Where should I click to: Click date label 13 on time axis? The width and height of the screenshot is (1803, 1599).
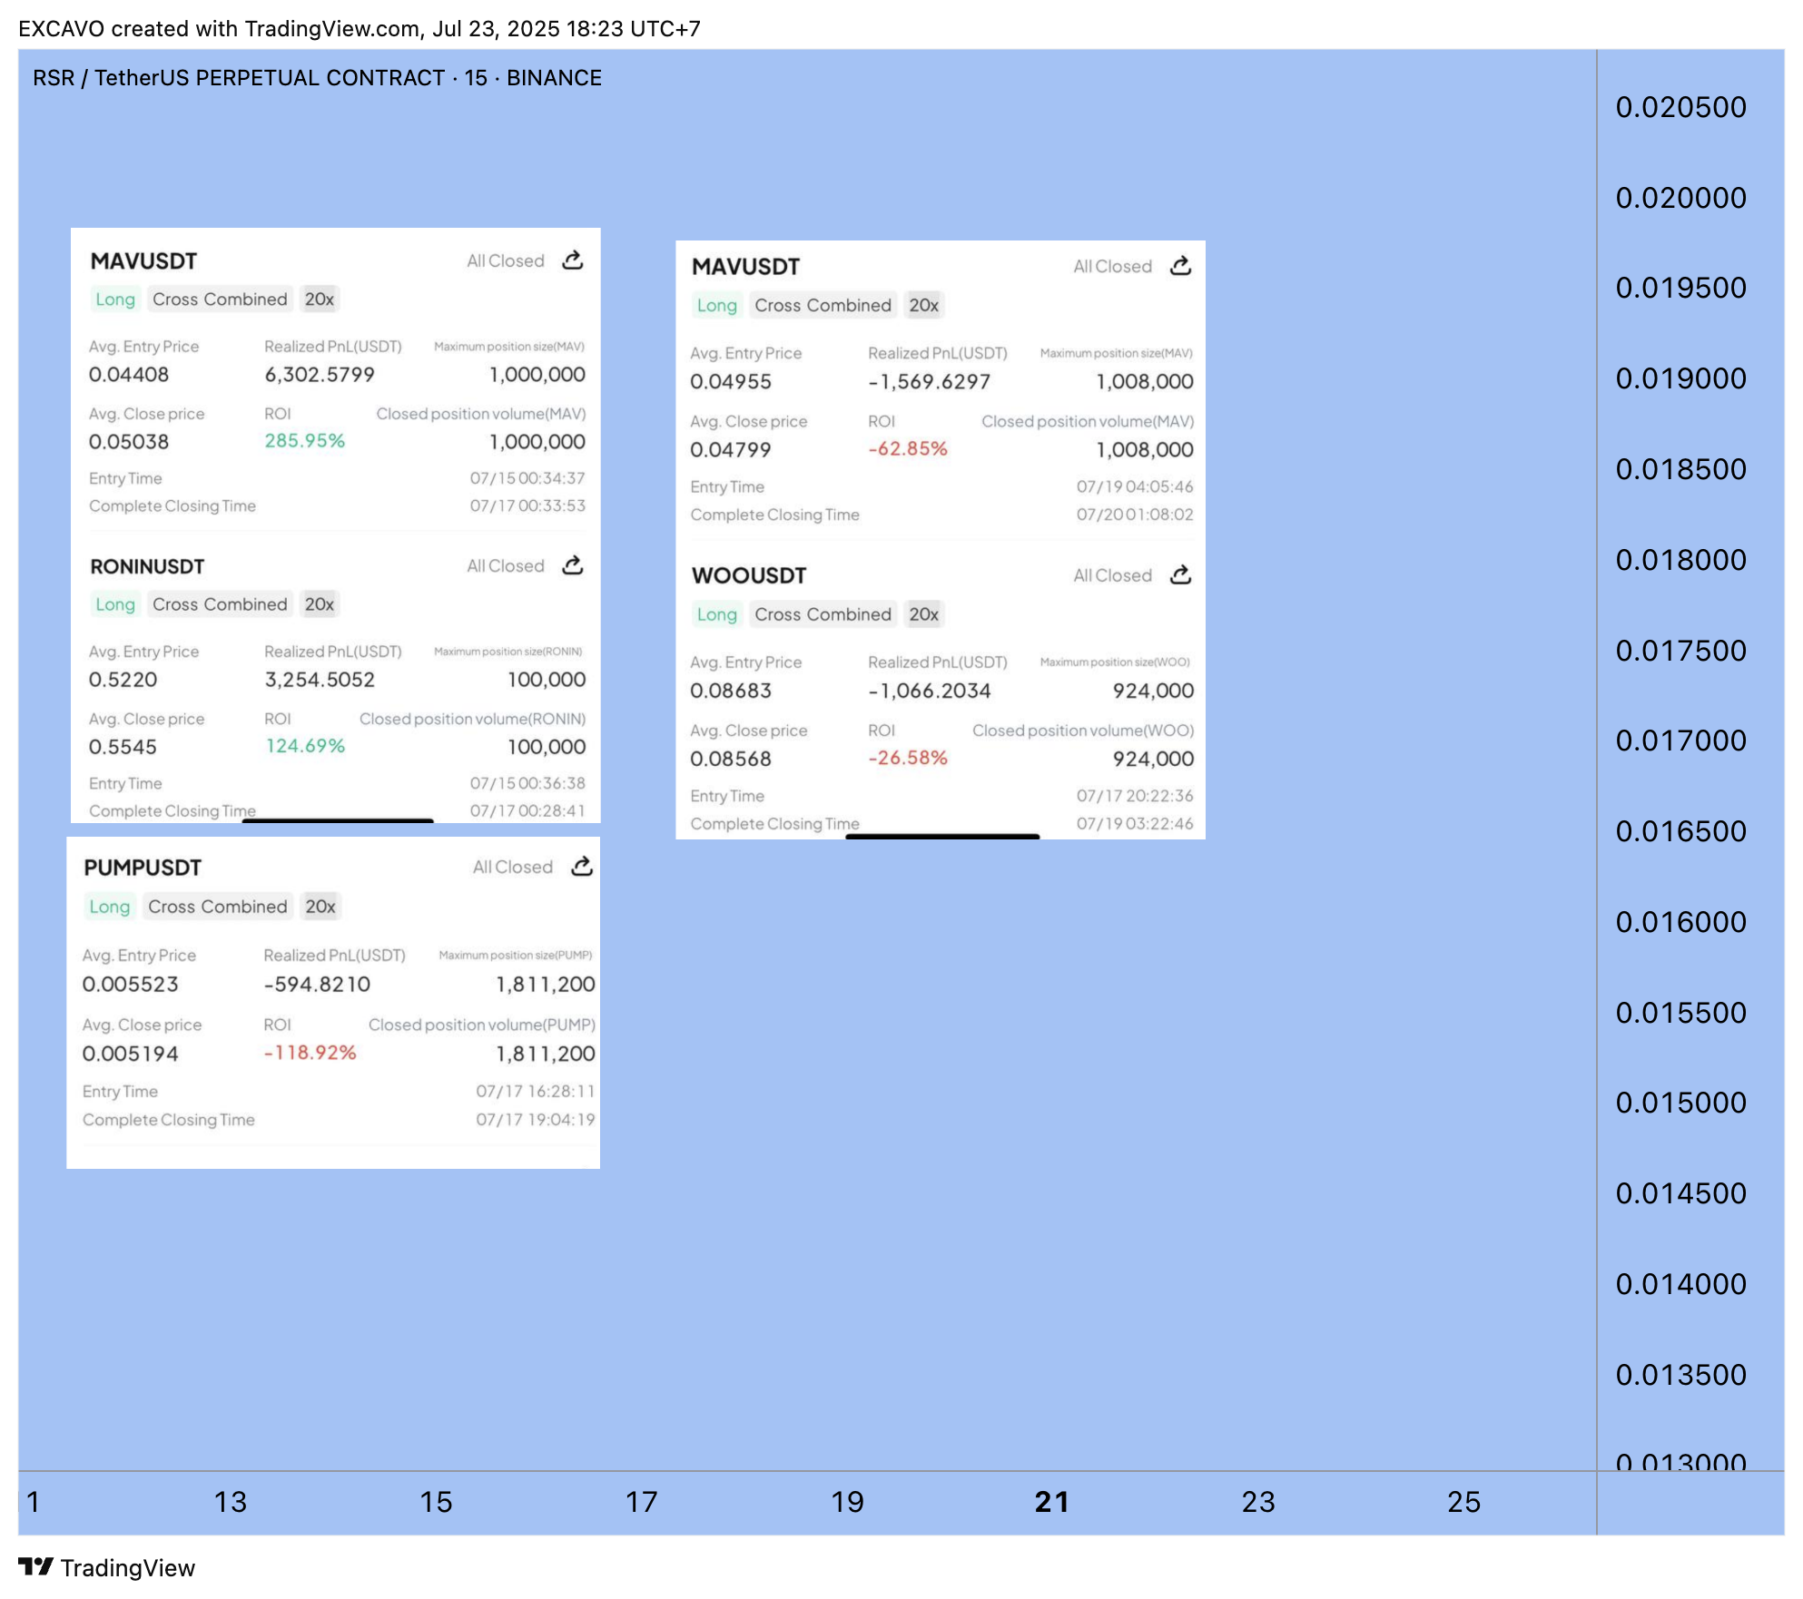point(231,1502)
